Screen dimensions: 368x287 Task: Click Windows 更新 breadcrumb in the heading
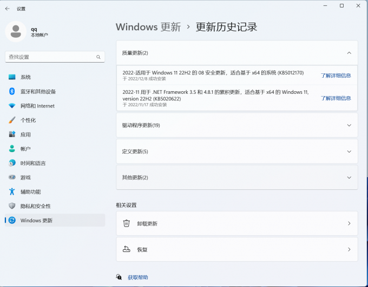point(148,27)
